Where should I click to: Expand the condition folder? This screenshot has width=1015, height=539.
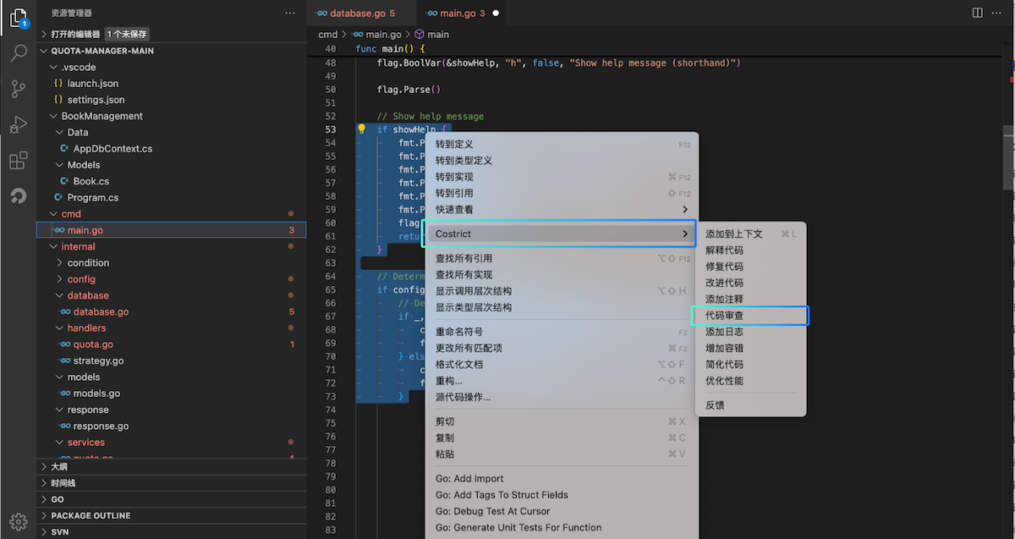point(88,262)
